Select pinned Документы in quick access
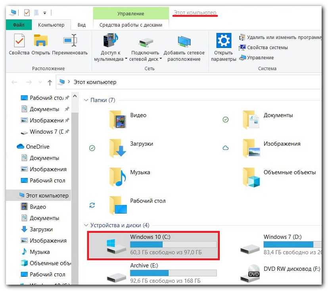 point(45,109)
